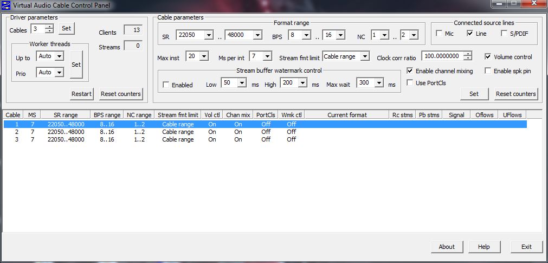Toggle Enable channel mixing checkbox
This screenshot has width=548, height=263.
click(x=410, y=71)
